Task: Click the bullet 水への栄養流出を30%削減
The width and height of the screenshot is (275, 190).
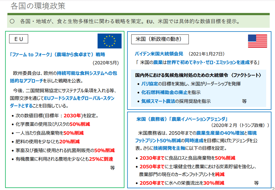Action: 180,183
